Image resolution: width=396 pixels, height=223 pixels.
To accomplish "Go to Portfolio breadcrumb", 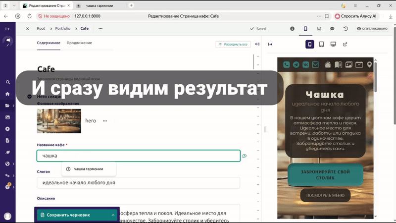I will tap(63, 29).
